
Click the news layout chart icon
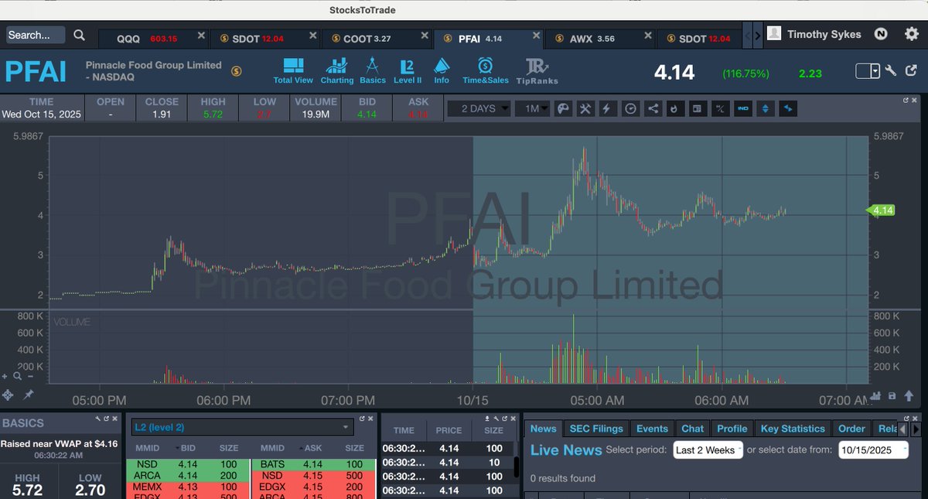(x=698, y=109)
